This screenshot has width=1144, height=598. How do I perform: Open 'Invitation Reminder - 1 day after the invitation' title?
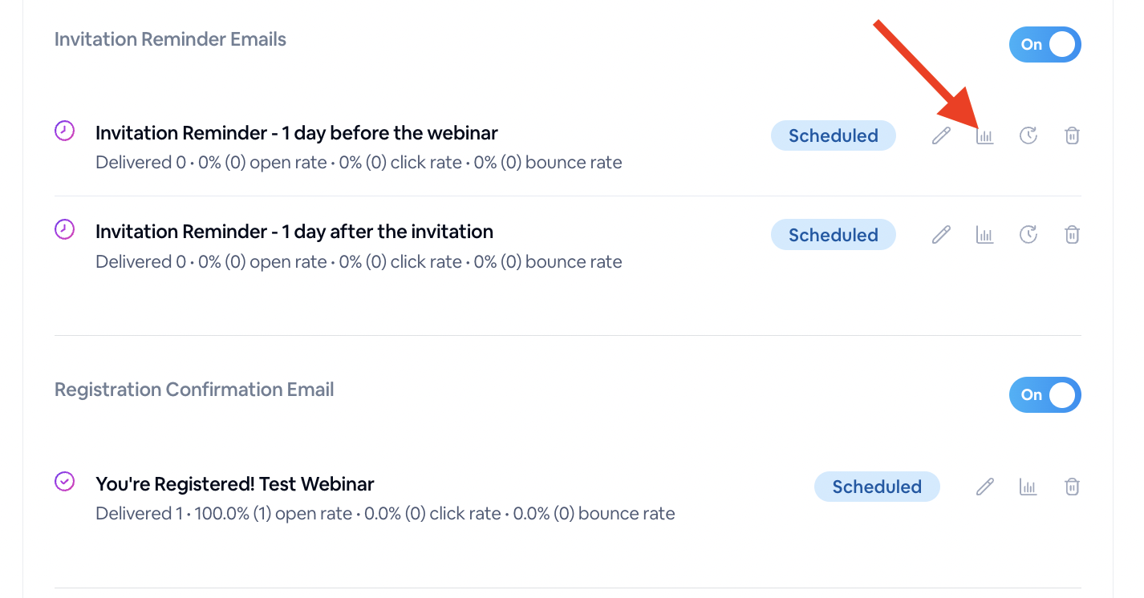294,232
